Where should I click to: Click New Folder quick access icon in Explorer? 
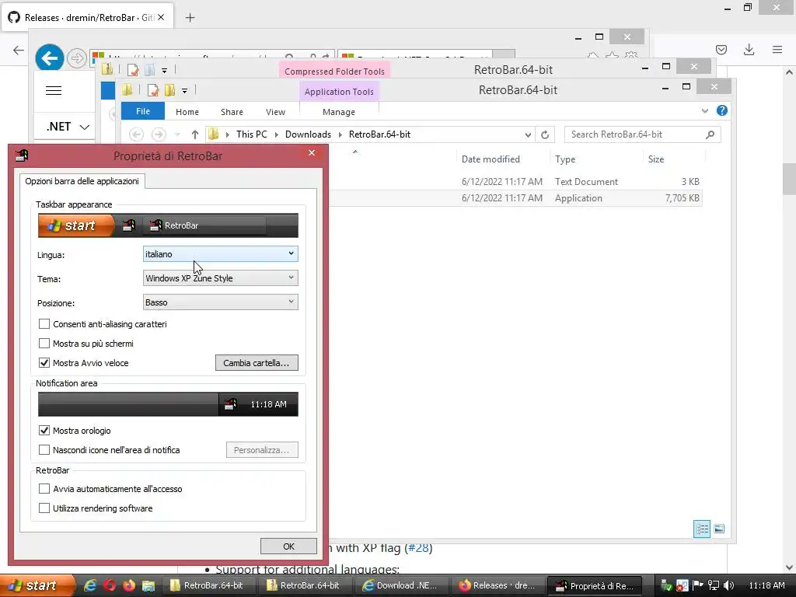(170, 90)
